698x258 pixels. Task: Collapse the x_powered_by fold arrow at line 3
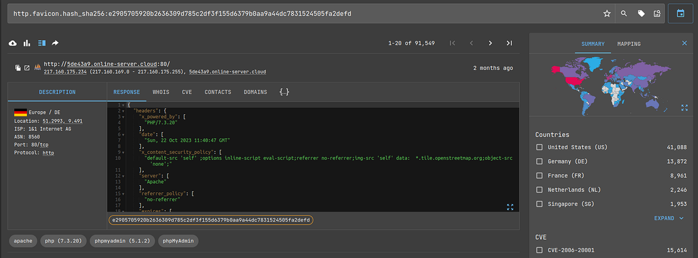[123, 116]
